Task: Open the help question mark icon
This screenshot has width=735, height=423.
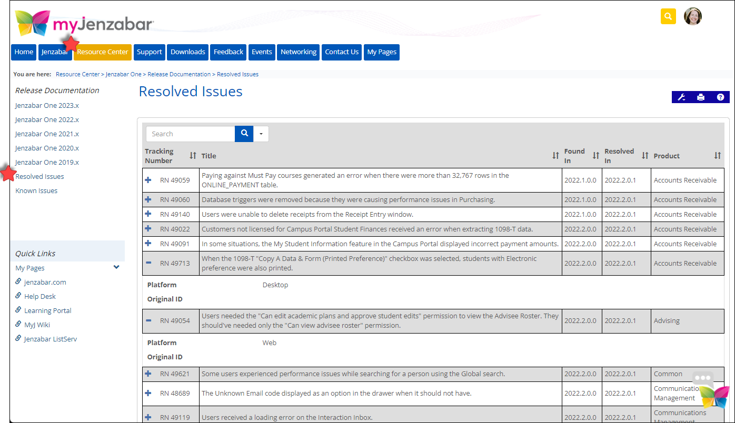Action: [x=720, y=97]
